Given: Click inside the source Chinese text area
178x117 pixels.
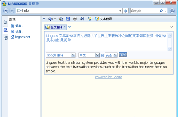Looking at the screenshot, I should click(107, 42).
